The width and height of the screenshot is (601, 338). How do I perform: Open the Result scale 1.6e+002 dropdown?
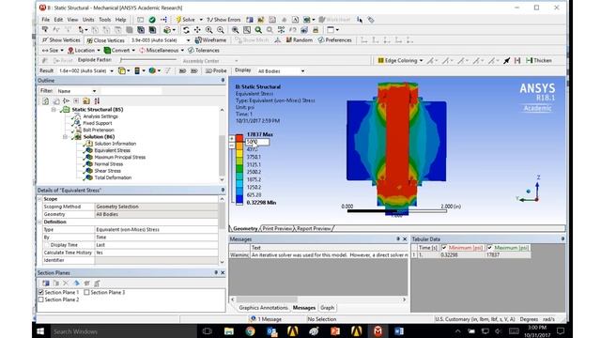point(112,71)
